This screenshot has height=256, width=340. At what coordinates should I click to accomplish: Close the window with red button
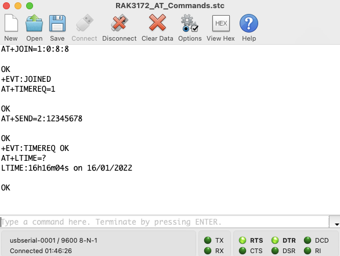click(x=6, y=6)
